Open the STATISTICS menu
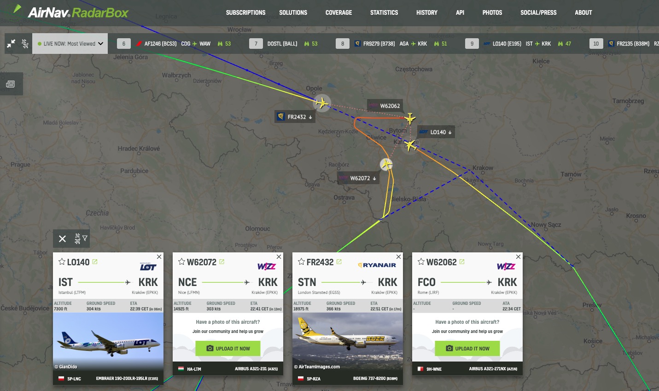This screenshot has height=391, width=659. [x=384, y=12]
